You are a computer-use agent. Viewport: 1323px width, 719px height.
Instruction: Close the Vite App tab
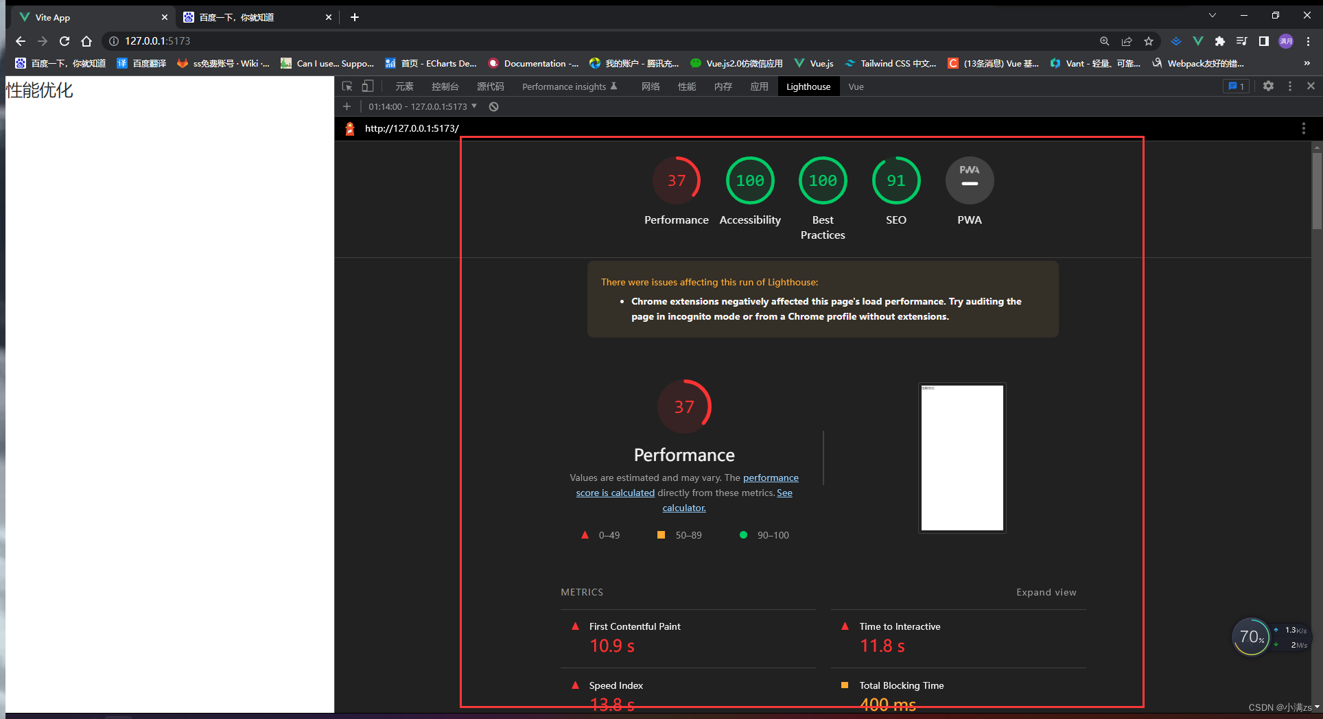[165, 17]
